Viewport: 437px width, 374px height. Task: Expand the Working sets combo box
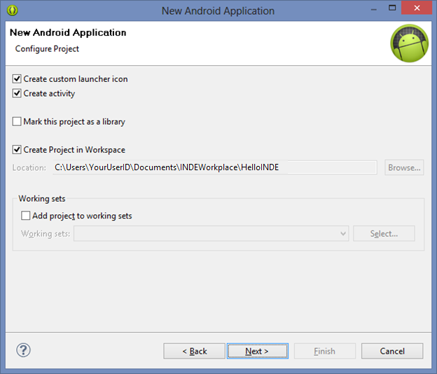pyautogui.click(x=342, y=233)
